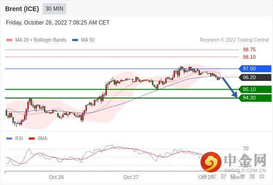Select the 'MA 20 + Bollinger Bands' legend label
The image size is (273, 185).
click(x=41, y=40)
